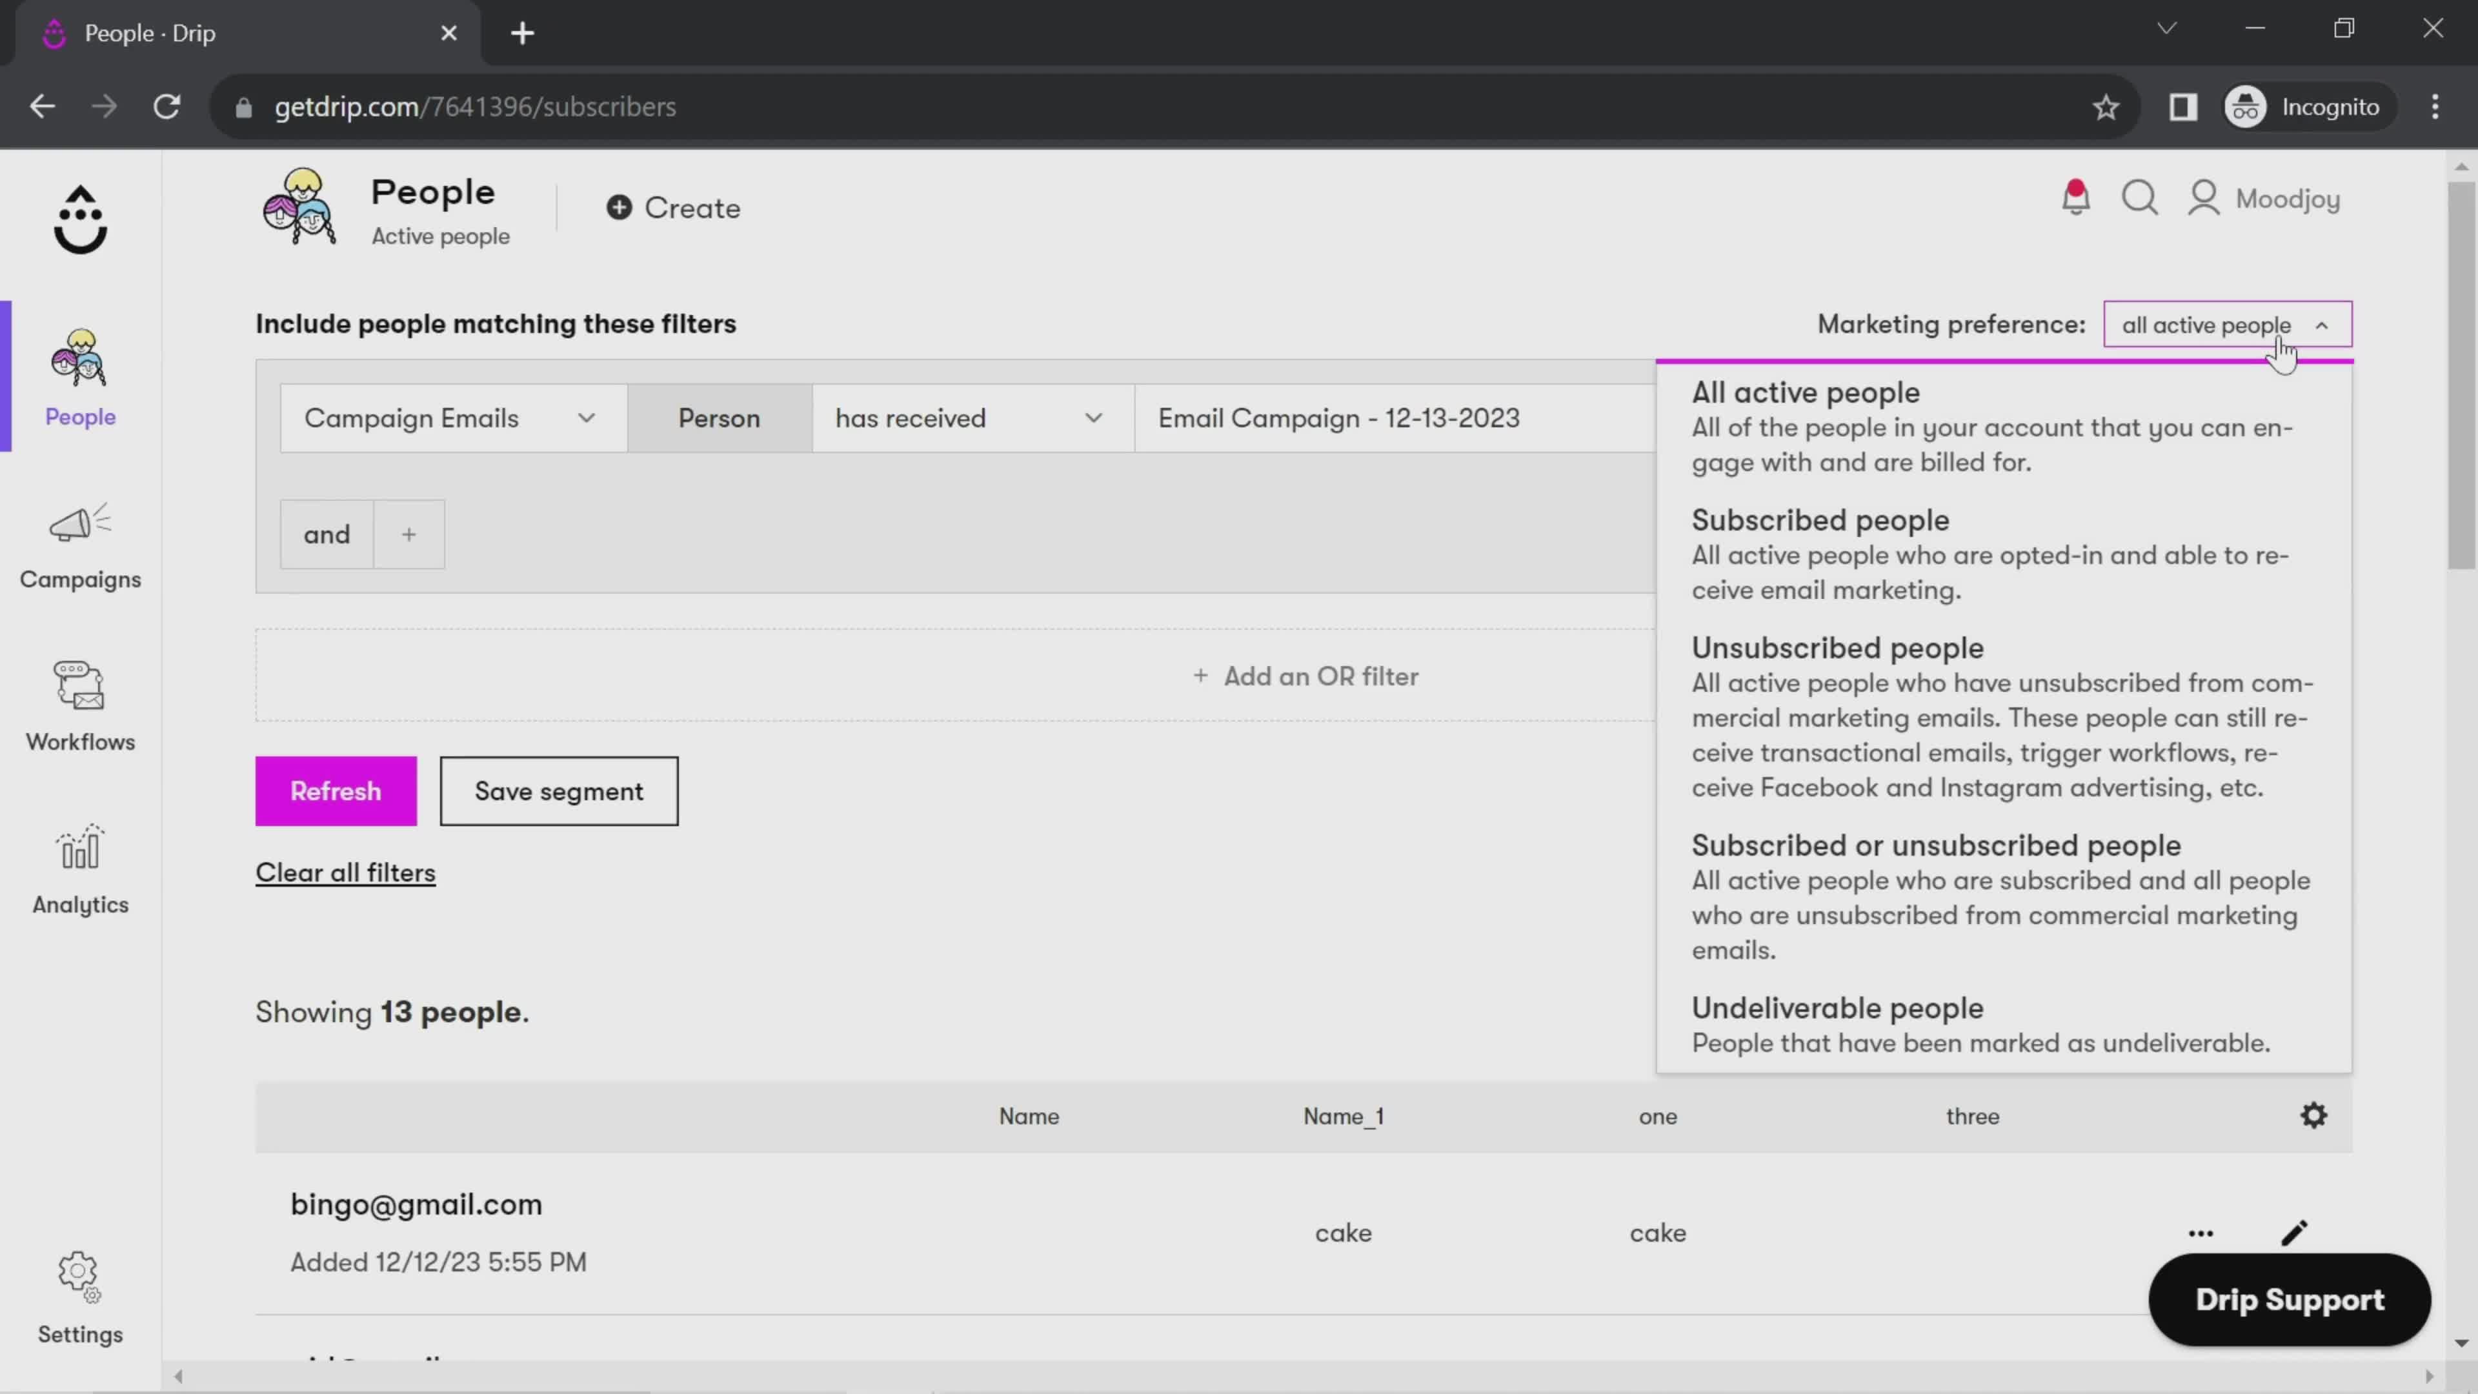The height and width of the screenshot is (1394, 2478).
Task: Open a new browser tab
Action: coord(522,34)
